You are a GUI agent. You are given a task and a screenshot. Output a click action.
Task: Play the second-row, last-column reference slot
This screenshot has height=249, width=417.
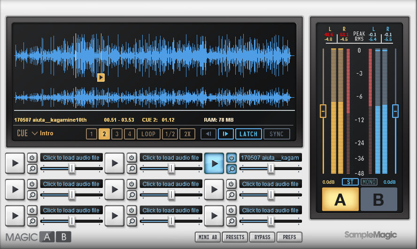(214, 189)
